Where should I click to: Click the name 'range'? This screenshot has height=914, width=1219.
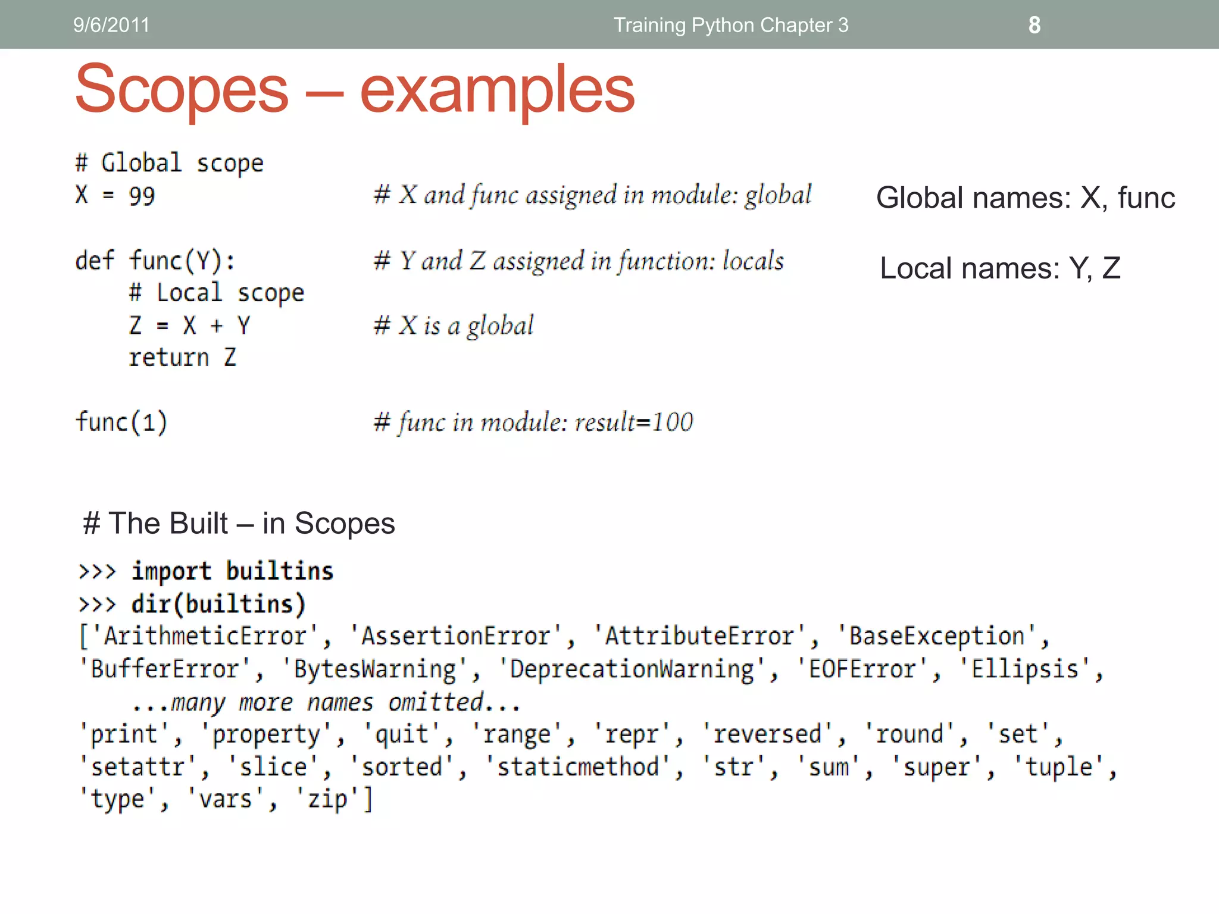pos(517,734)
